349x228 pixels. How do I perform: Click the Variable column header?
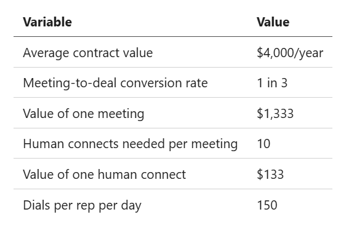coord(47,22)
